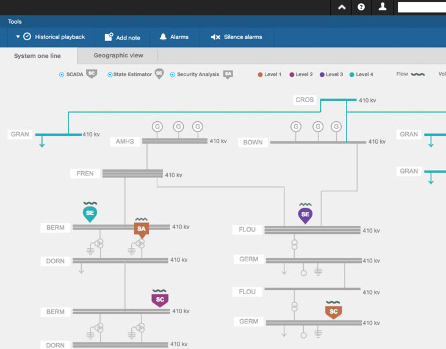Click the FREN triple busbar

[132, 174]
